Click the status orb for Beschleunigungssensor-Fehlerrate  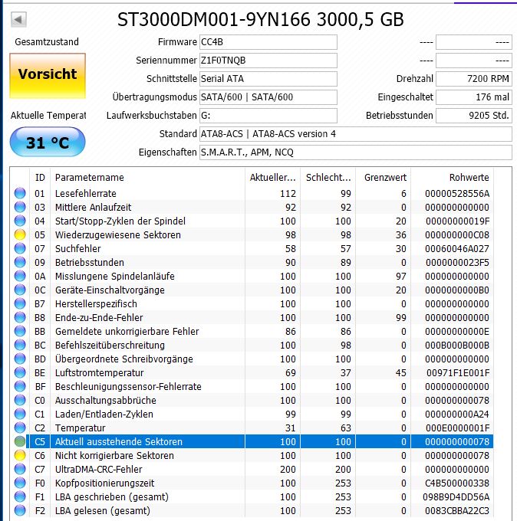click(20, 386)
